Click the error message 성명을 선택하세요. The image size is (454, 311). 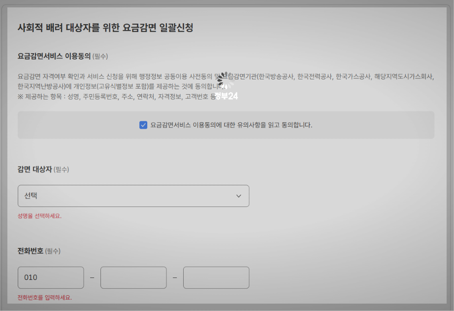(39, 216)
